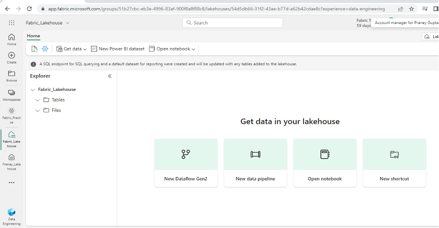The width and height of the screenshot is (439, 228).
Task: Collapse the Files tree chevron
Action: (x=37, y=111)
